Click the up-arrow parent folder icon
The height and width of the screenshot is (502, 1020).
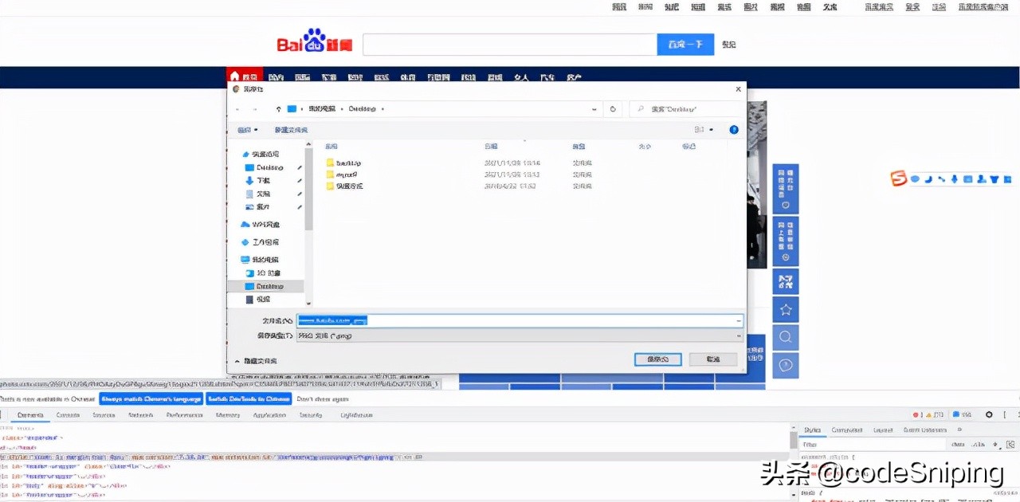278,108
